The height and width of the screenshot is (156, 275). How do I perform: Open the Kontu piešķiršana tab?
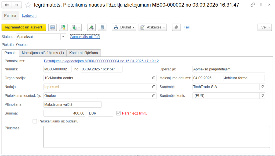(x=84, y=53)
